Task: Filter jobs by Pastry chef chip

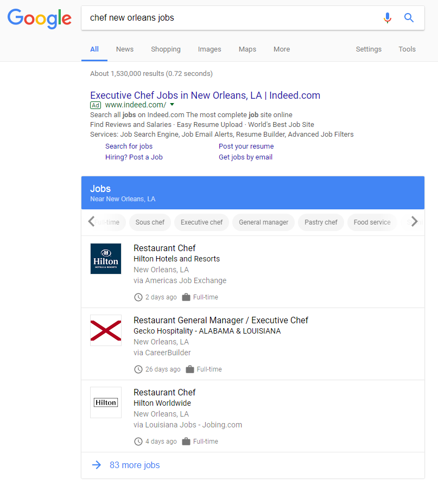Action: (321, 222)
